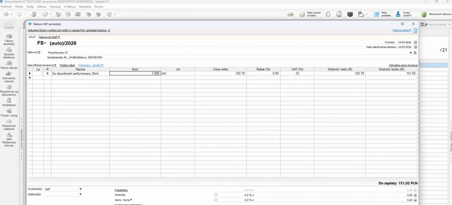Image resolution: width=452 pixels, height=205 pixels.
Task: Click the Przelicz rabat link
Action: point(67,65)
